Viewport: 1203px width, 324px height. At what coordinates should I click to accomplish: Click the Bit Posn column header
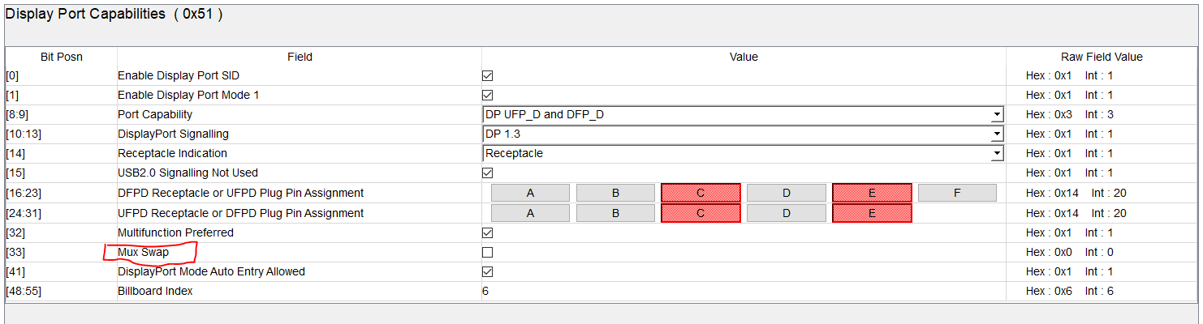tap(62, 57)
